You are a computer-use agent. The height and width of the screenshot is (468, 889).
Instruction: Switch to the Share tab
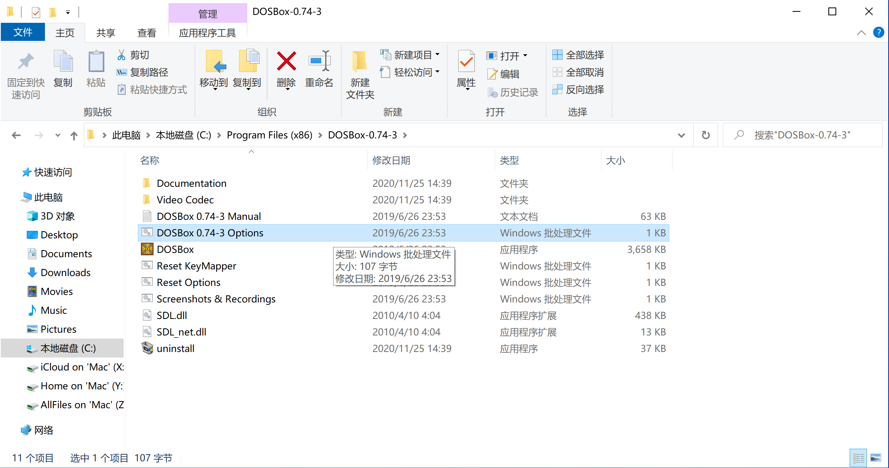(106, 33)
